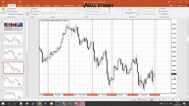Create a new slide with Создать слайд

pyautogui.click(x=27, y=12)
